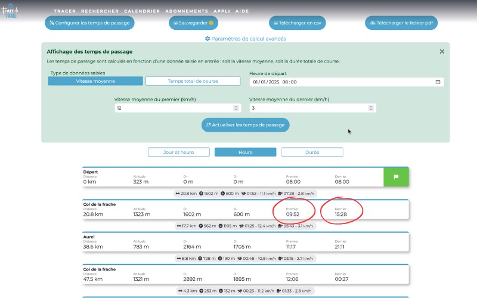Click the save icon on Sauvegarder

[x=175, y=23]
